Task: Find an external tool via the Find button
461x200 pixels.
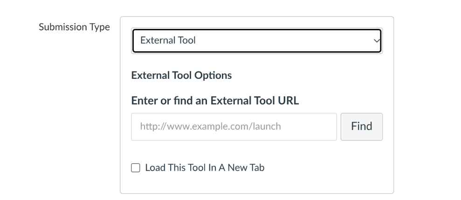Action: point(361,126)
